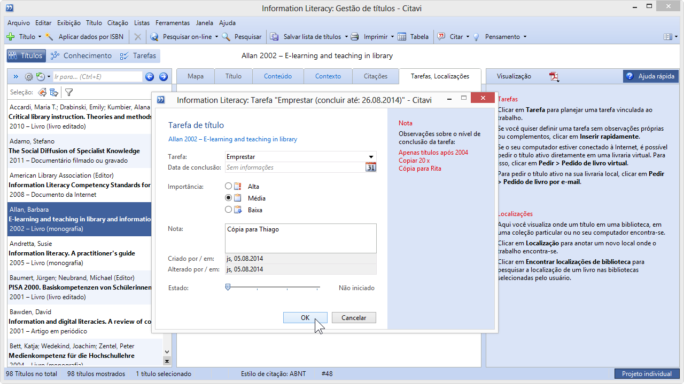684x384 pixels.
Task: Click the Estado progress slider handle
Action: [228, 287]
